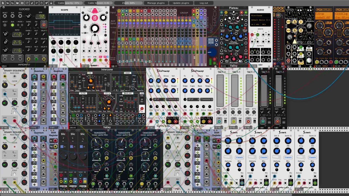Toggle the Gate/Env VCA switch on Interzone
Image resolution: width=349 pixels, height=196 pixels.
(x=142, y=99)
